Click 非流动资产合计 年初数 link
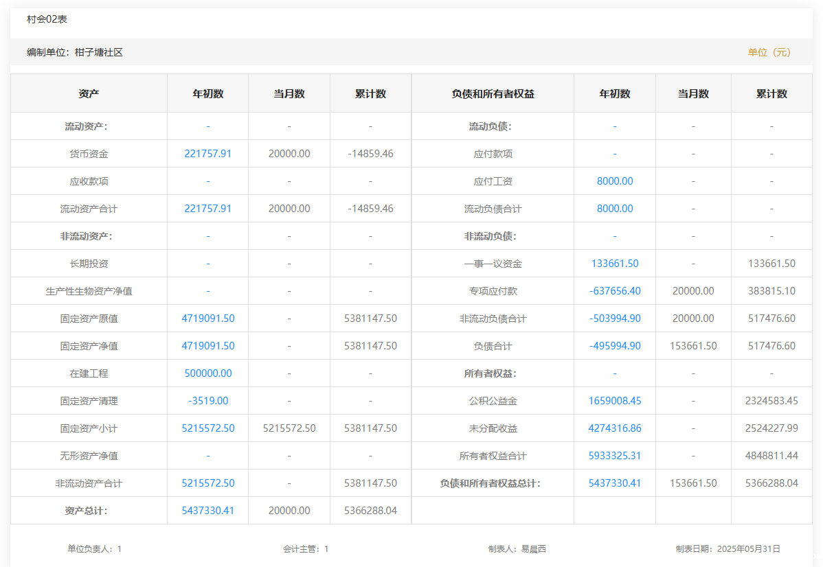 click(207, 483)
